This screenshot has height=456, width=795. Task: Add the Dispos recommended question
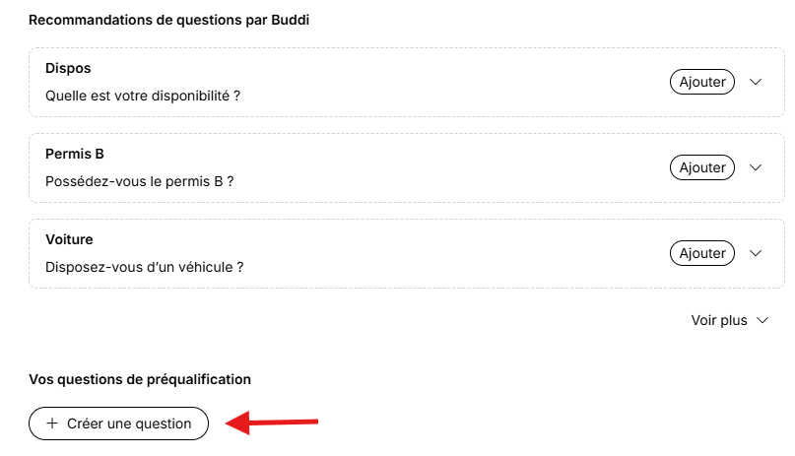tap(702, 82)
